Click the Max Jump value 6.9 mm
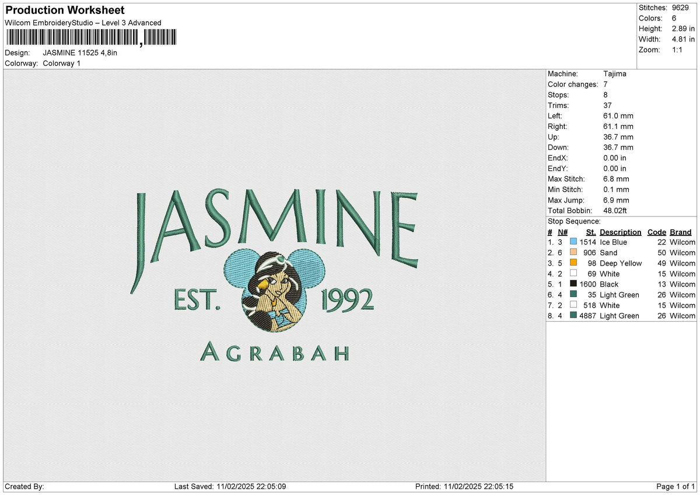Viewport: 700px width, 495px height. click(616, 200)
